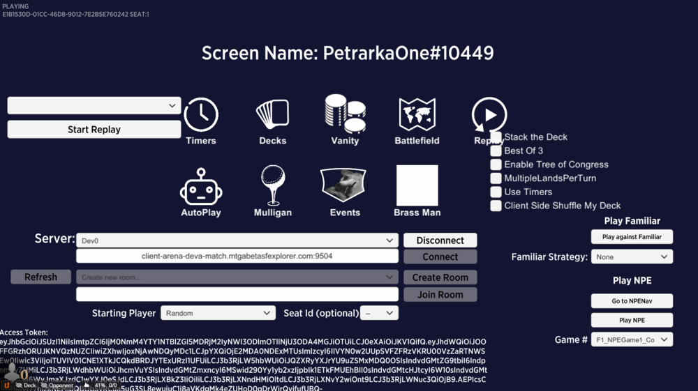Enable Best Of 3 checkbox

496,151
